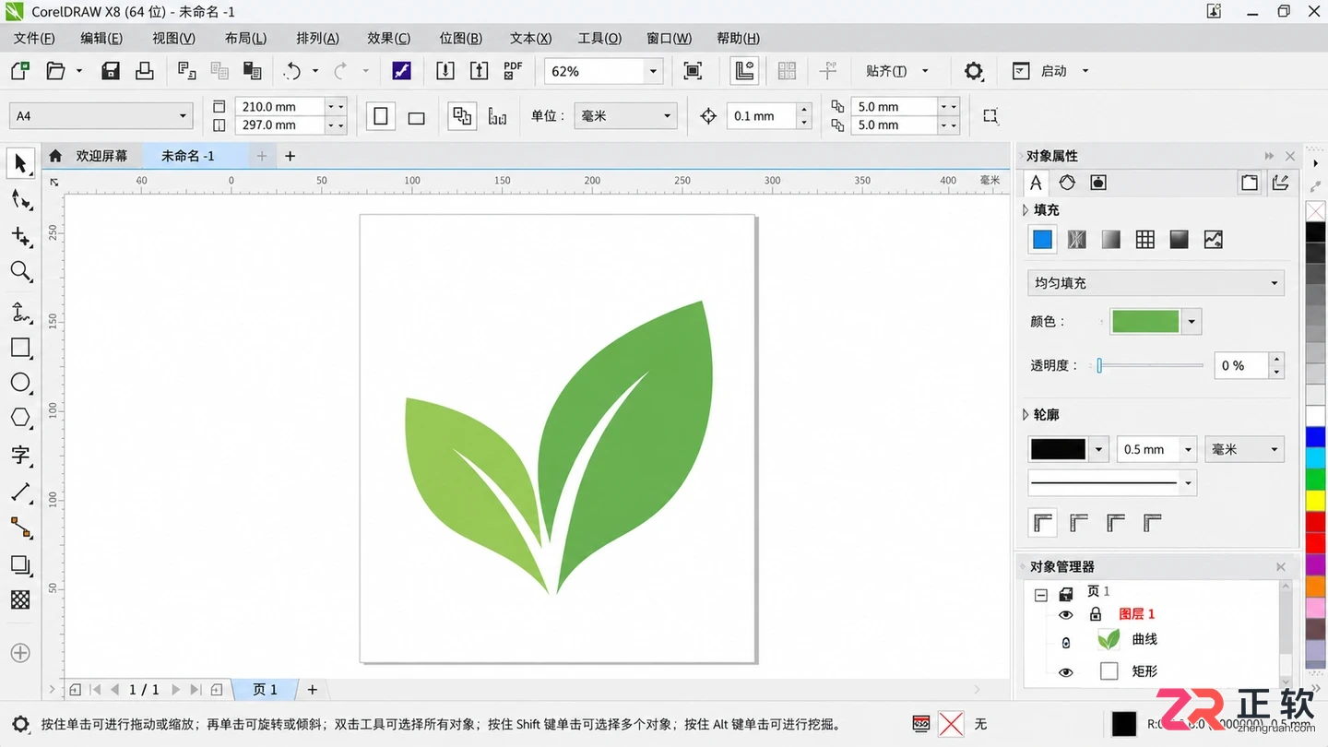Select the Rectangle tool
The image size is (1328, 747).
coord(20,348)
